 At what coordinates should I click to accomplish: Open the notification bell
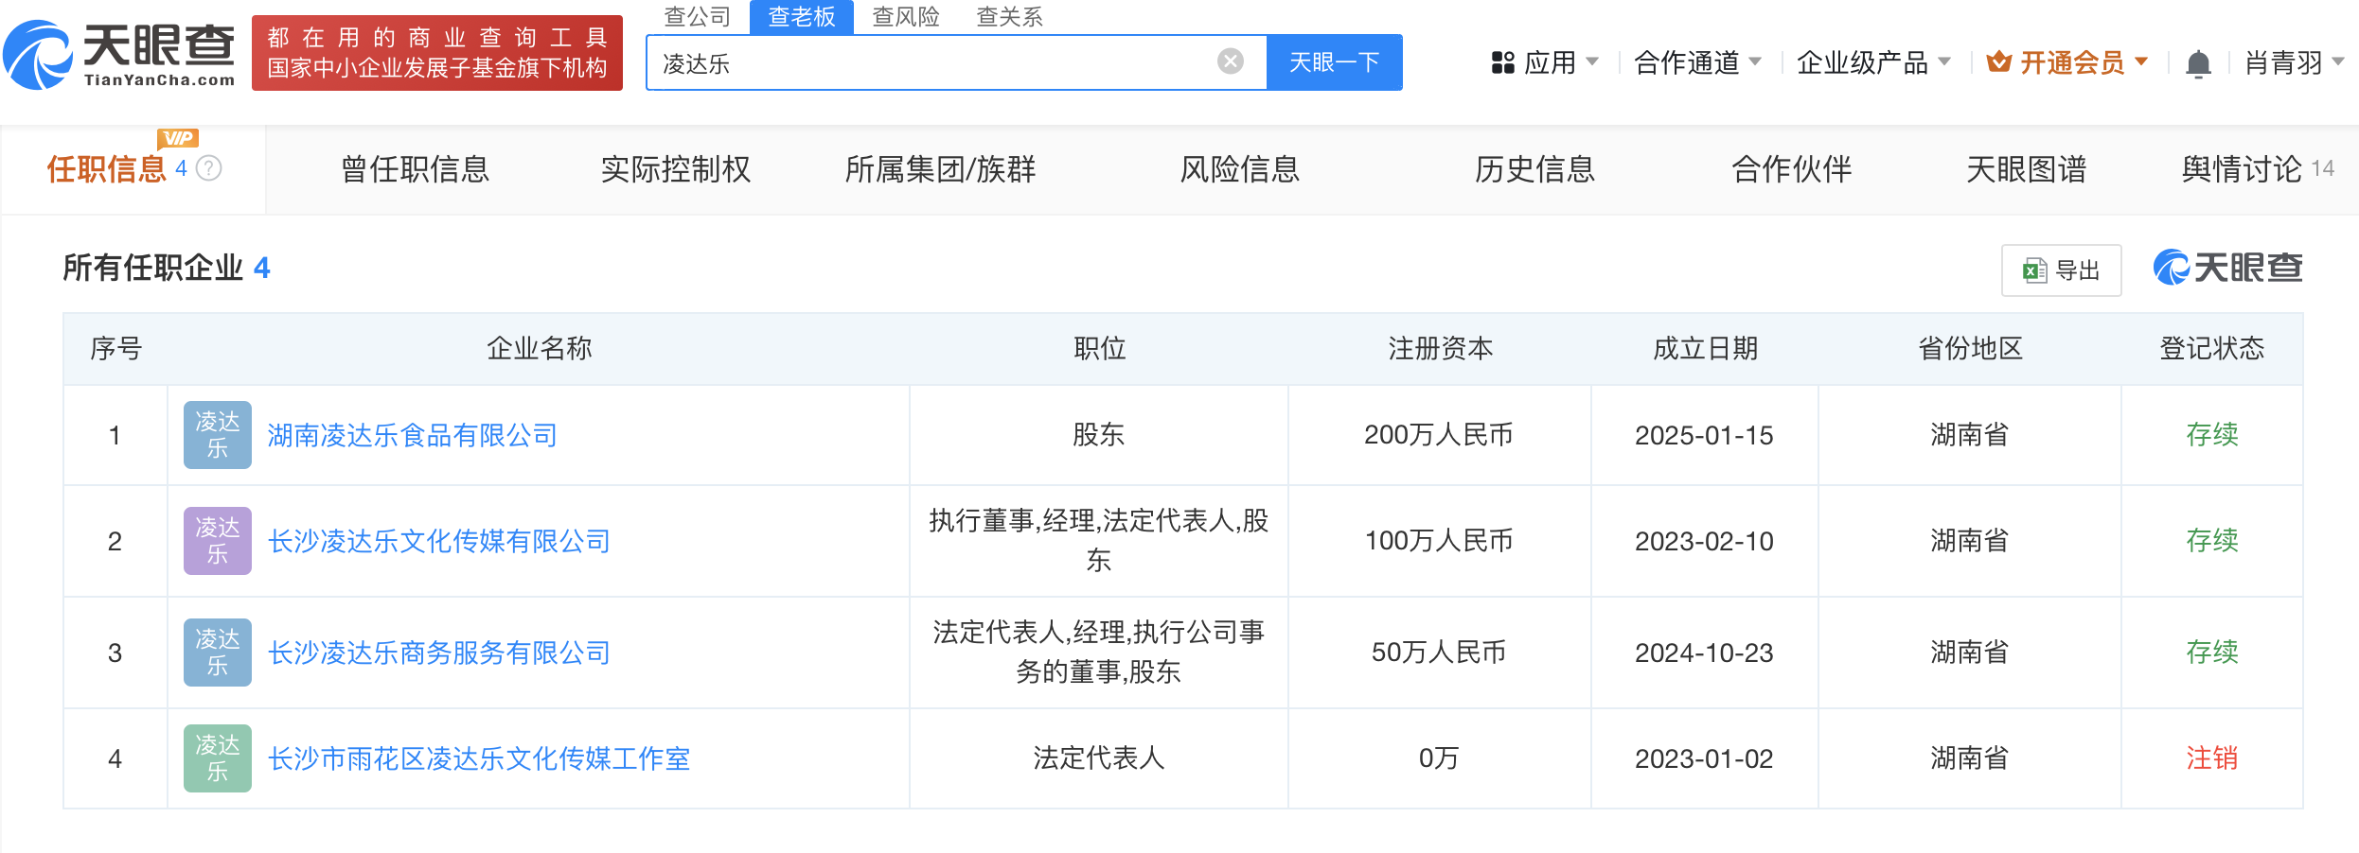(2198, 63)
